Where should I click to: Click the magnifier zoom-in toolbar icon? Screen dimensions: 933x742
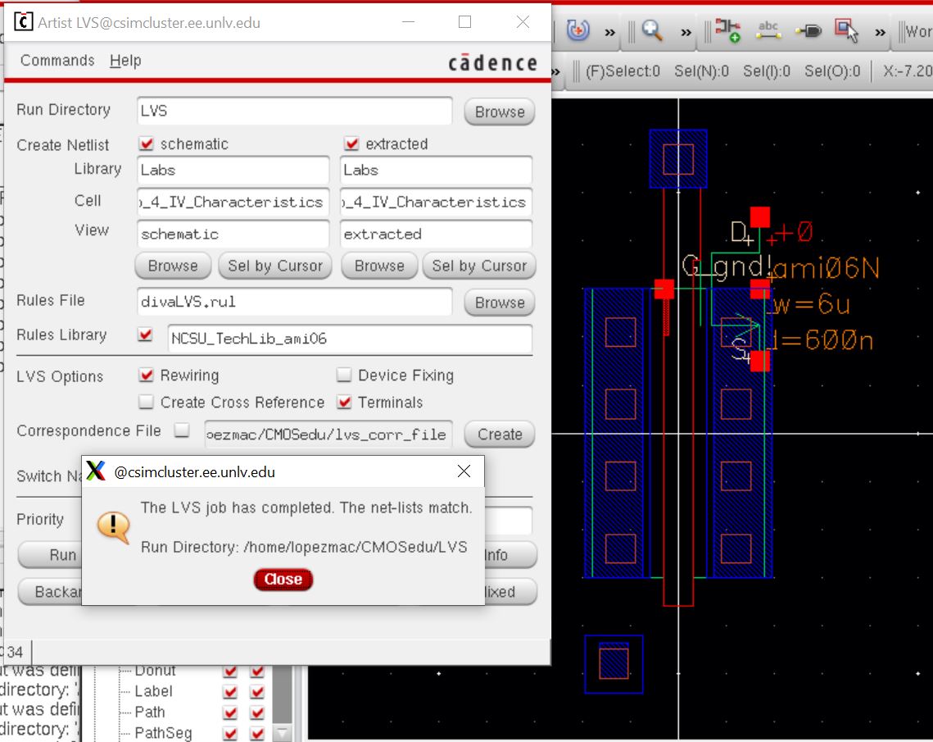[652, 31]
